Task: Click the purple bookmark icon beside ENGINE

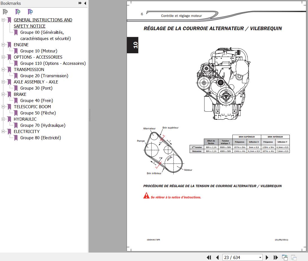Action: tap(9, 45)
